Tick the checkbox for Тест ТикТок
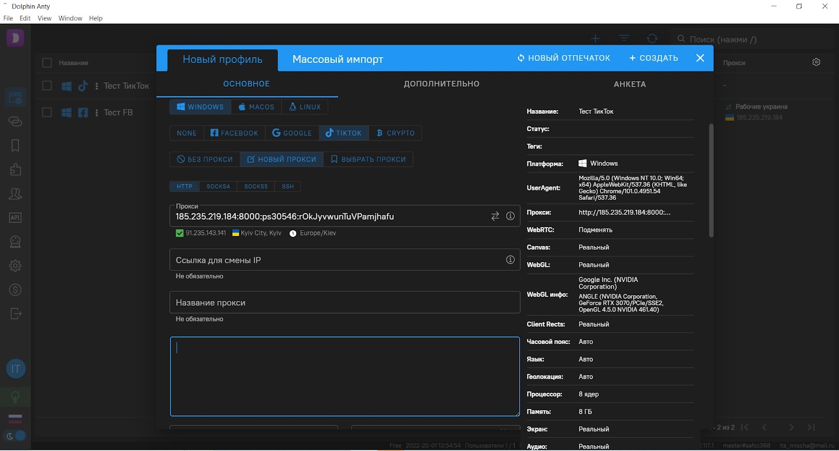This screenshot has width=839, height=451. (x=47, y=85)
